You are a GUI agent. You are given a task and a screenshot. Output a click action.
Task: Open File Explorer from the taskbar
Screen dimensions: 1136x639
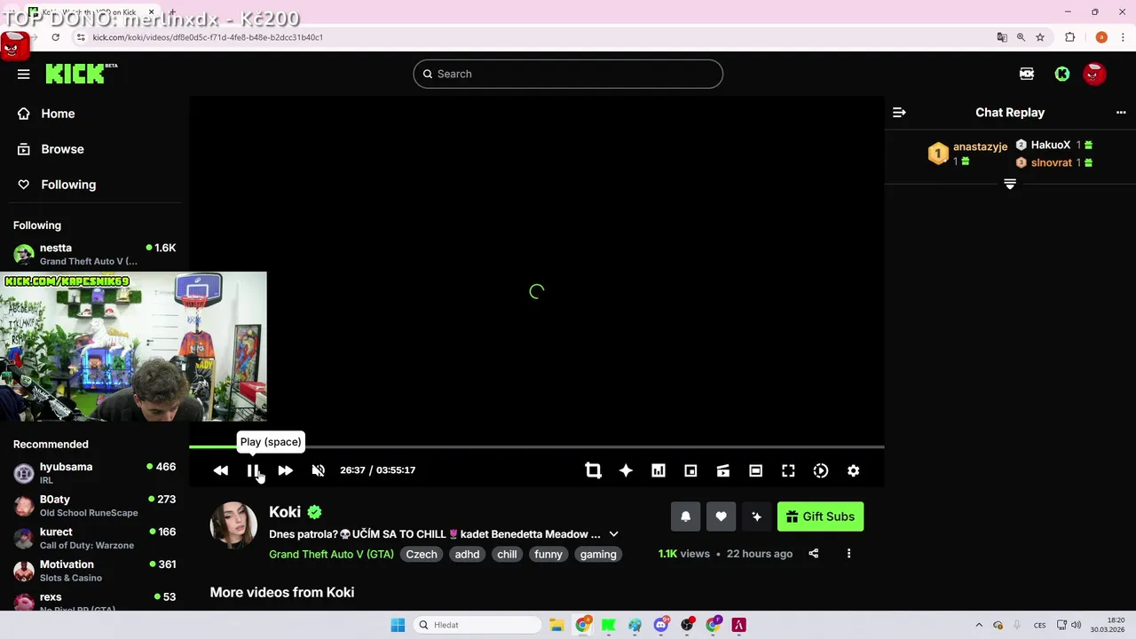[x=556, y=625]
